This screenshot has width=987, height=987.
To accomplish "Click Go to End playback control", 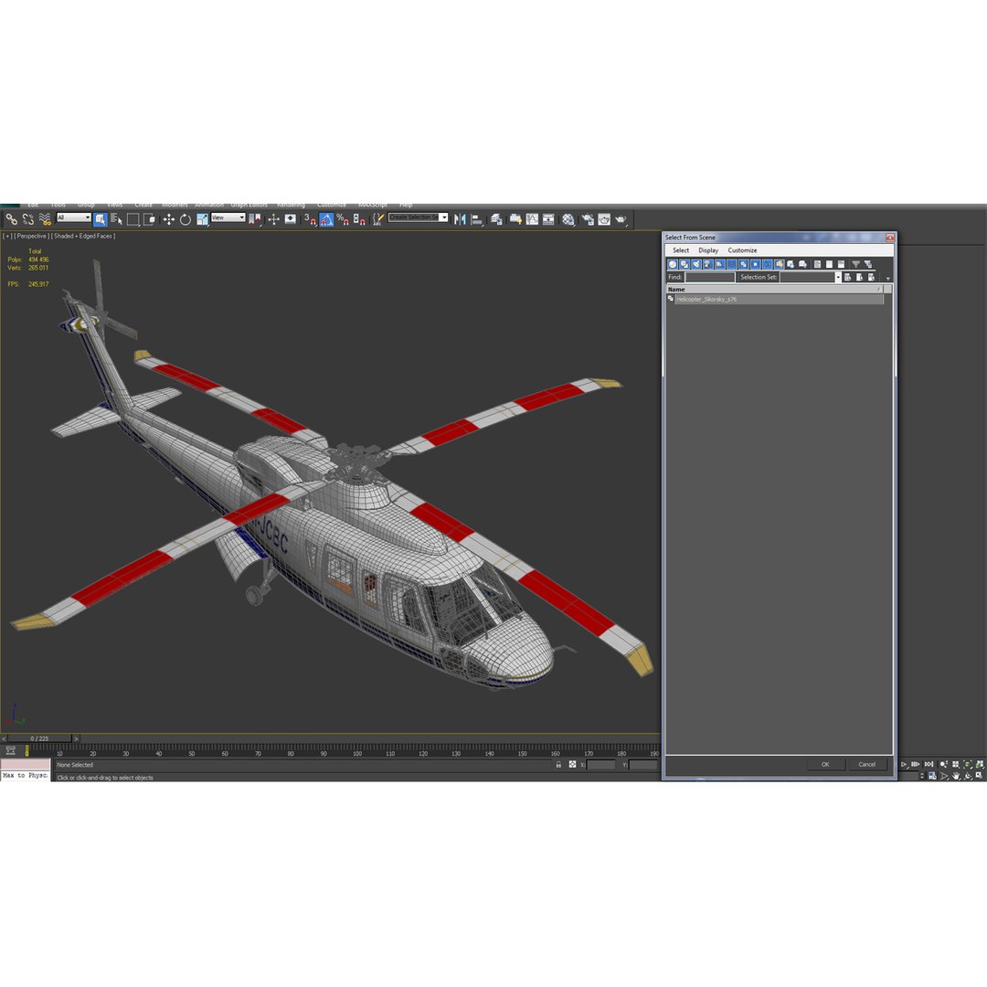I will tap(929, 764).
